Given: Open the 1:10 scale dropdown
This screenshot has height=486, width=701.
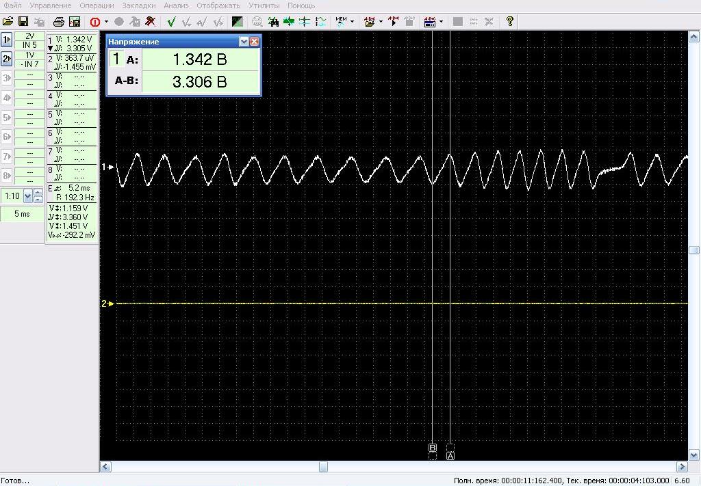Looking at the screenshot, I should [x=27, y=196].
